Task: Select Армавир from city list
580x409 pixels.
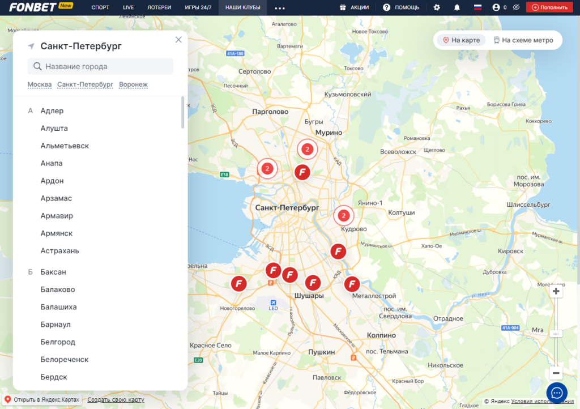Action: click(57, 216)
